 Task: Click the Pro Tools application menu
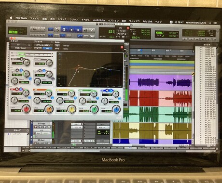point(21,18)
